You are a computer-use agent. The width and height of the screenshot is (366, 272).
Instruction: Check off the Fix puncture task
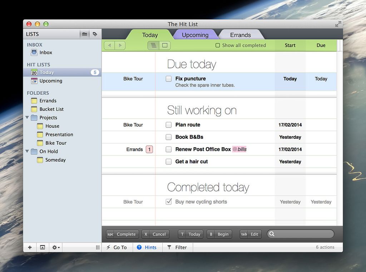click(x=169, y=79)
